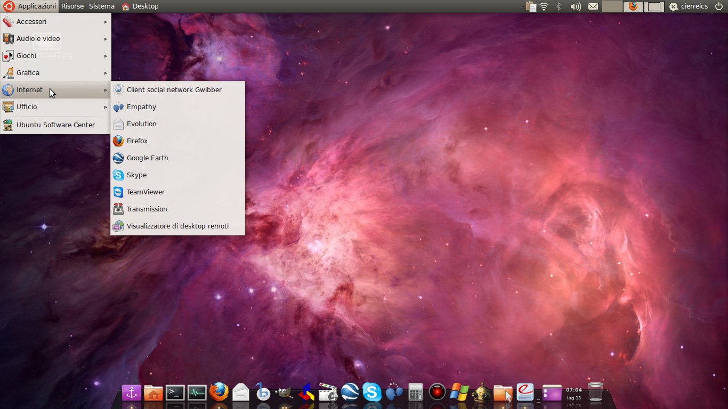Launch Skype from Internet submenu
728x409 pixels.
(x=177, y=175)
